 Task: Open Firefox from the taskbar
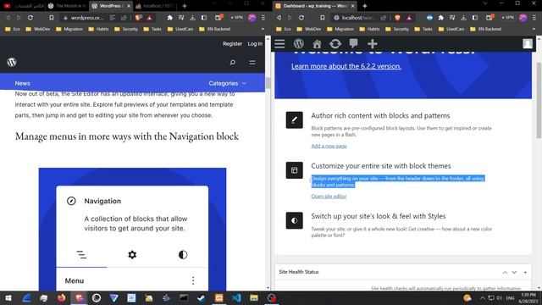[x=62, y=297]
